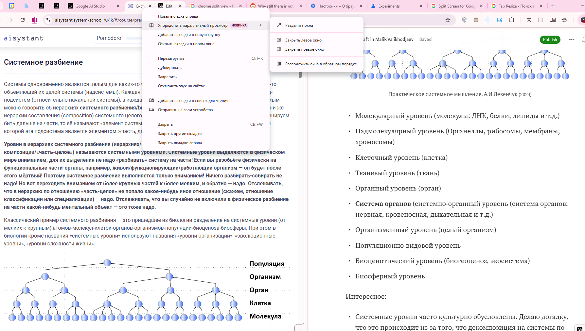Bookmark this page with the star icon
This screenshot has height=331, width=585.
click(448, 20)
